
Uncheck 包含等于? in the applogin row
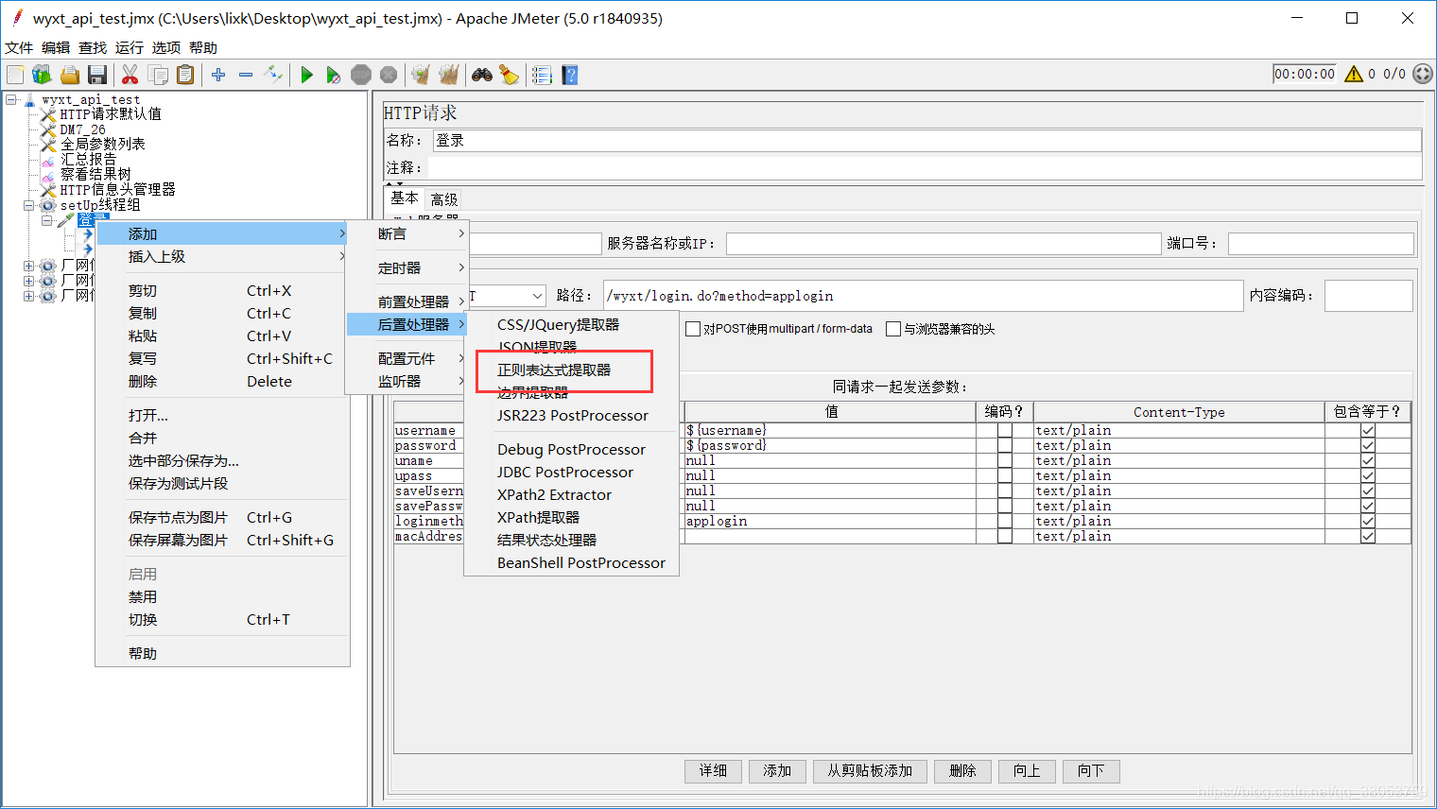point(1368,521)
